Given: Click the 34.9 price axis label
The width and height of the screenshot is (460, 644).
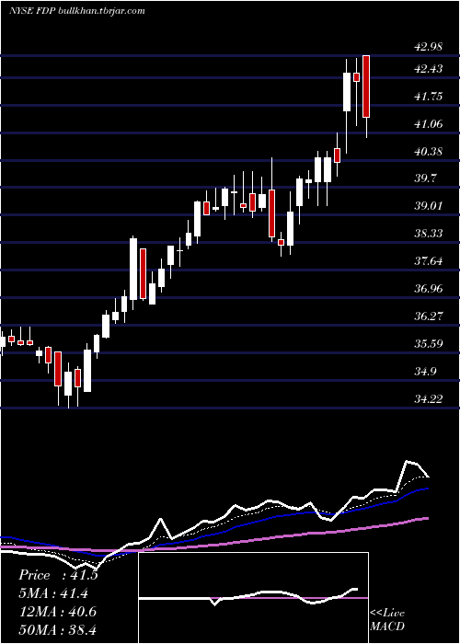Looking at the screenshot, I should 425,372.
